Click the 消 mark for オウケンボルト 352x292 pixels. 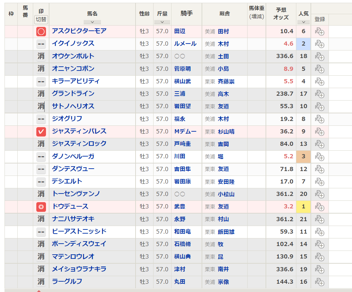point(41,56)
